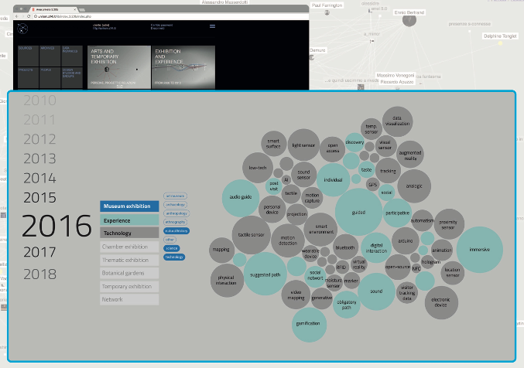Toggle the 'science' filter tag
524x368 pixels.
coord(171,247)
